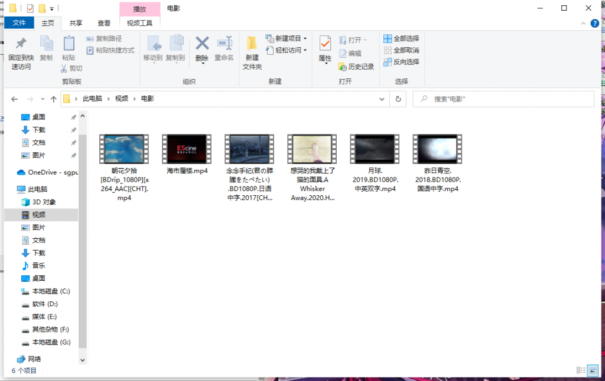The width and height of the screenshot is (605, 381).
Task: Click 固定到快速访问 pin icon
Action: [21, 43]
